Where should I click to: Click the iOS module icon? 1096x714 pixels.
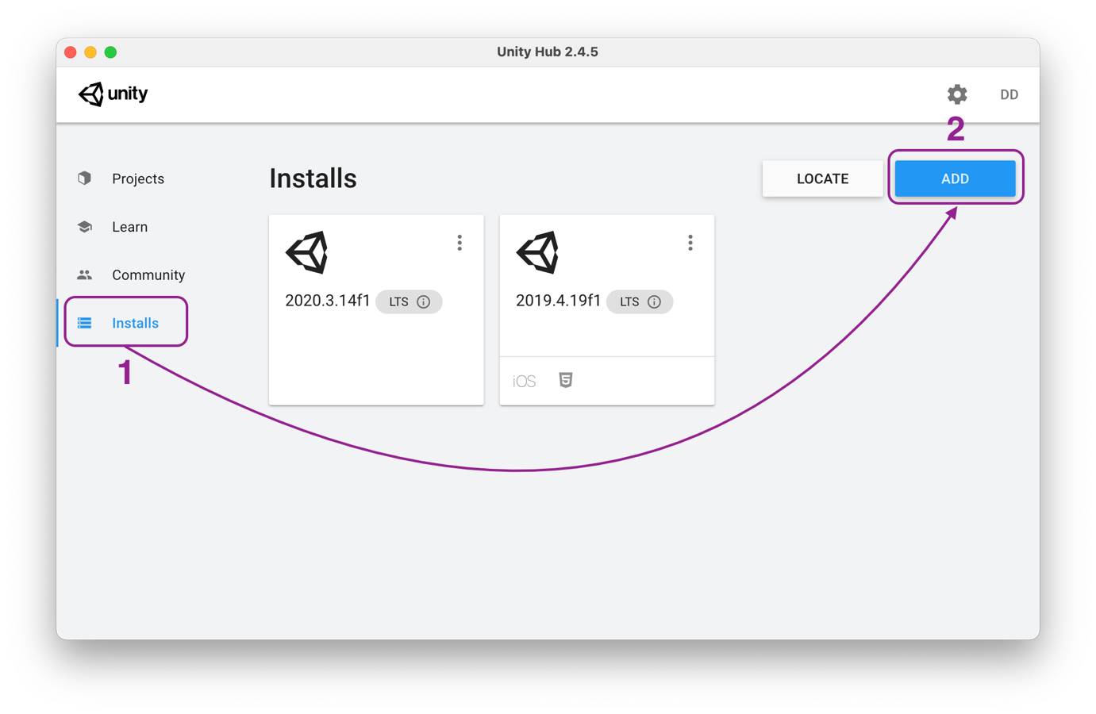click(x=524, y=382)
